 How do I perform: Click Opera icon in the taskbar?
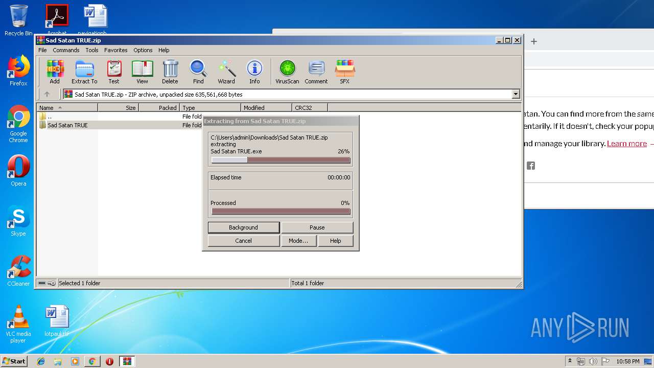[x=109, y=361]
